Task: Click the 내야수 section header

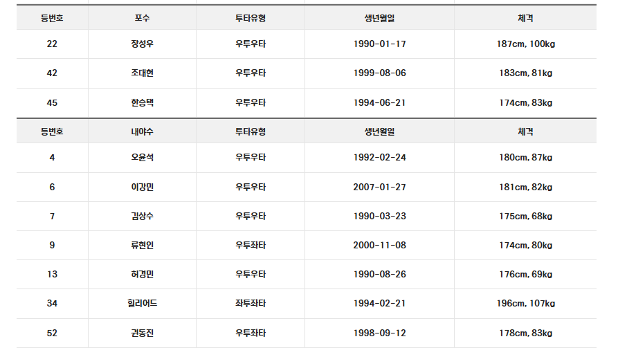Action: [x=142, y=131]
